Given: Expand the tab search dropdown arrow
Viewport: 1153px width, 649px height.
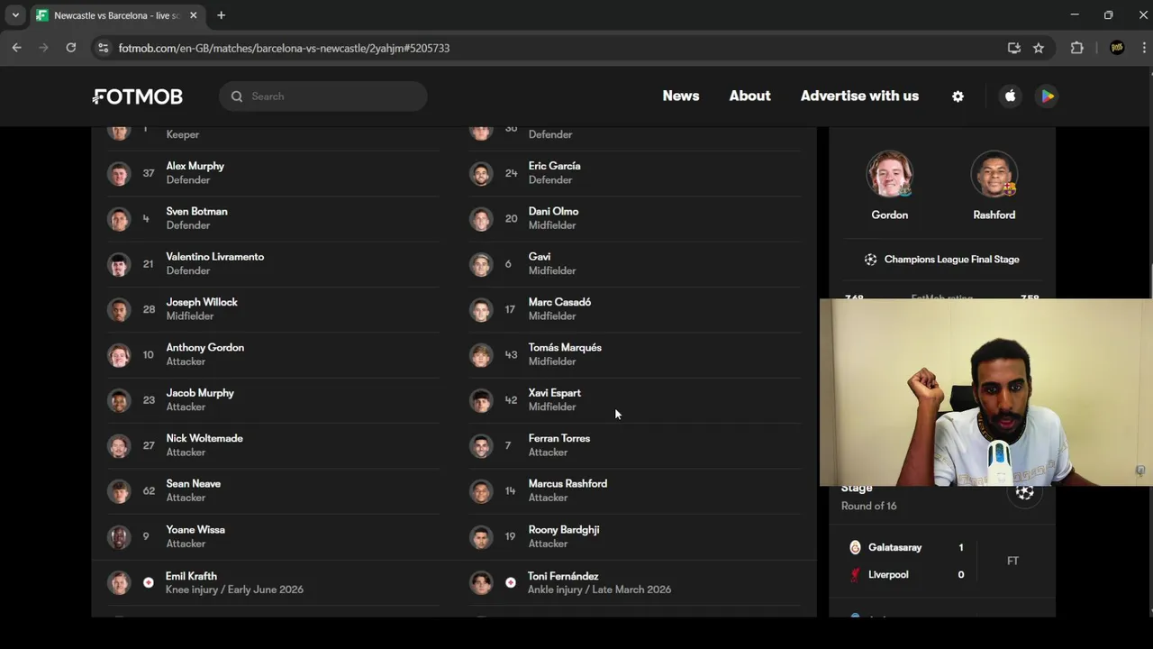Looking at the screenshot, I should pos(15,15).
